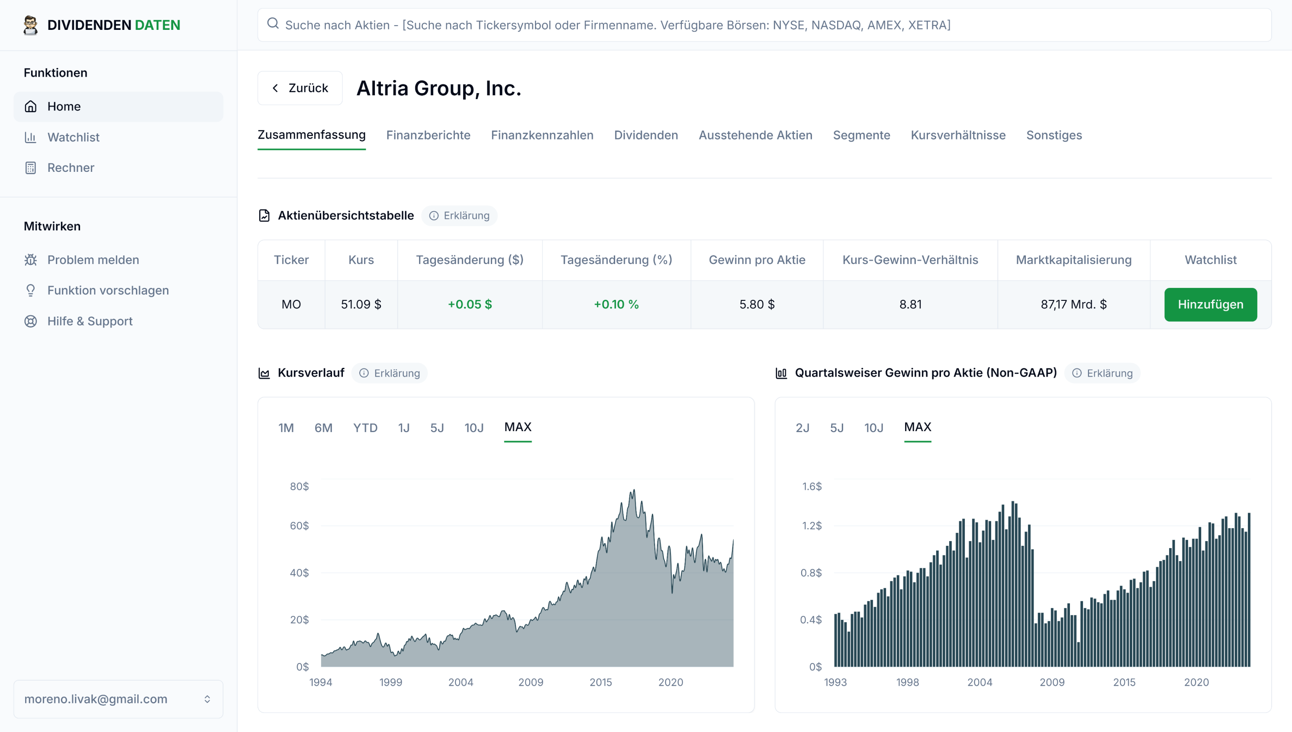
Task: Switch to the Sonstiges tab
Action: click(1054, 135)
